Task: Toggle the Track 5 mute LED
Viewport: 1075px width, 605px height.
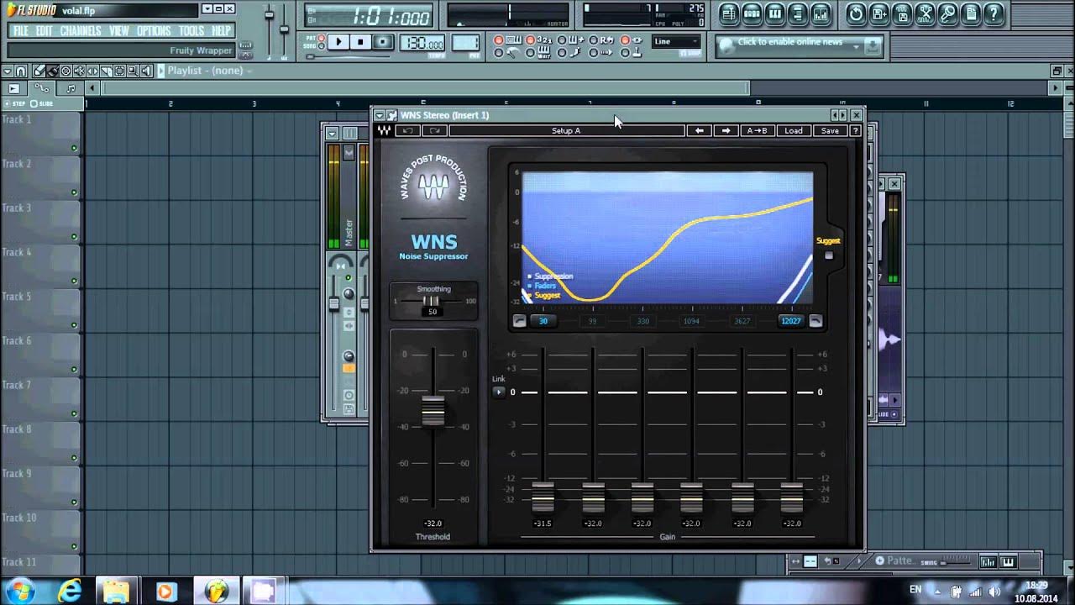Action: click(x=74, y=325)
